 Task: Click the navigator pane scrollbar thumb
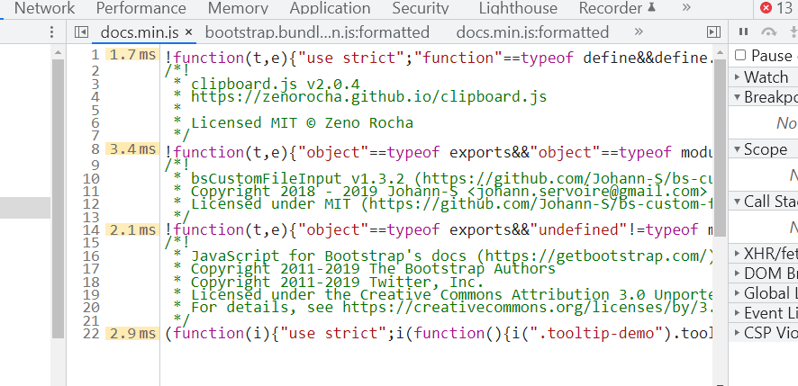click(58, 198)
